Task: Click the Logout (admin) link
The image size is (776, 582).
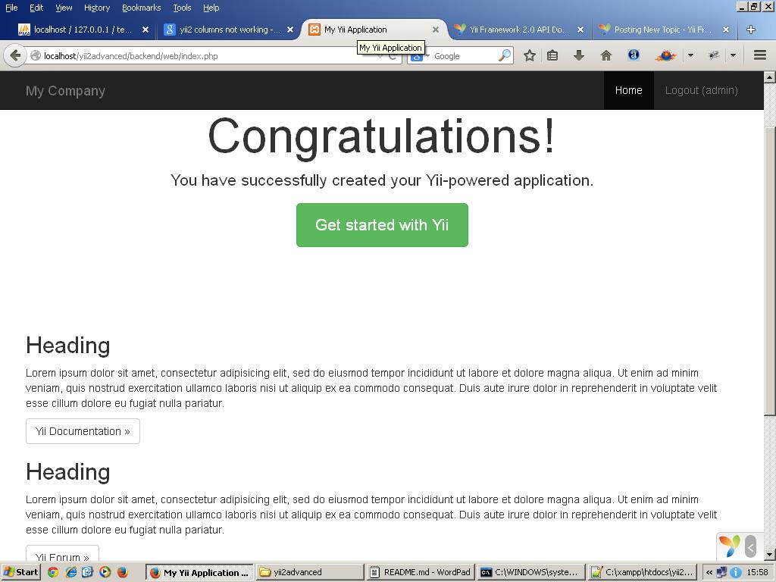Action: point(701,90)
